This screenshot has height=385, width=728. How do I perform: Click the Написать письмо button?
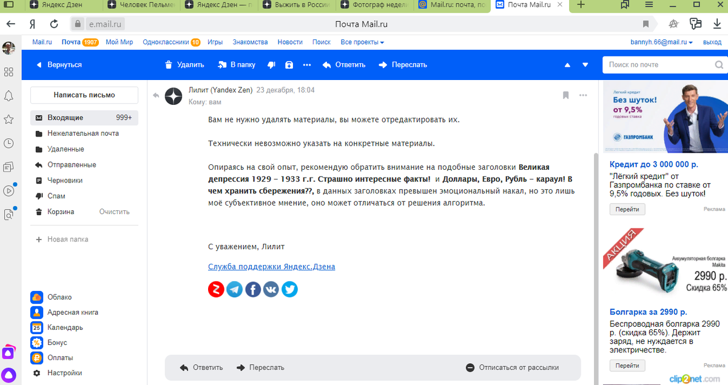[84, 95]
